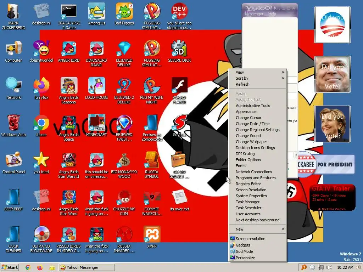363x272 pixels.
Task: Select DPI Scaling menu entry
Action: click(x=257, y=154)
